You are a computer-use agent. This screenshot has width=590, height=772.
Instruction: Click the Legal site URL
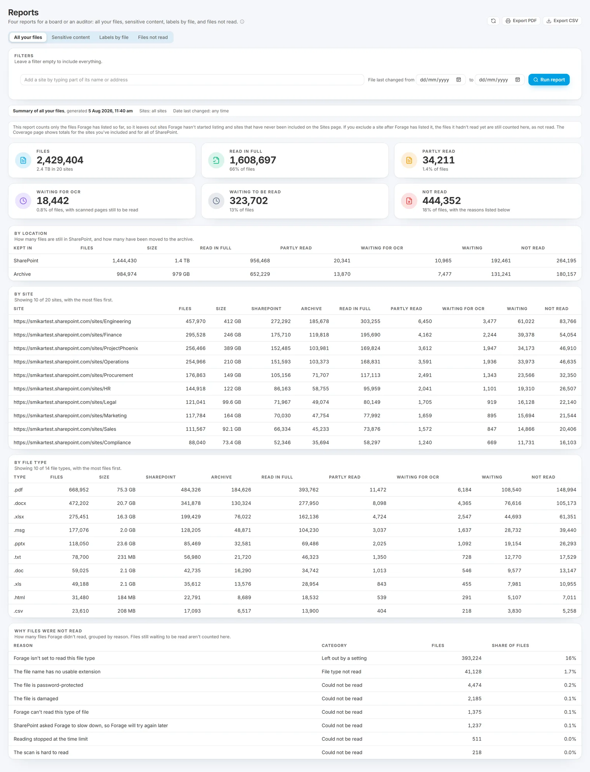point(65,402)
